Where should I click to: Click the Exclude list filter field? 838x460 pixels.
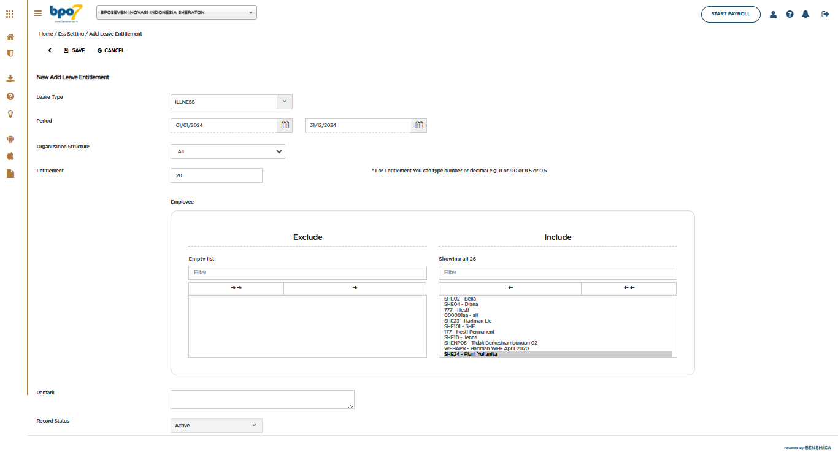point(307,272)
